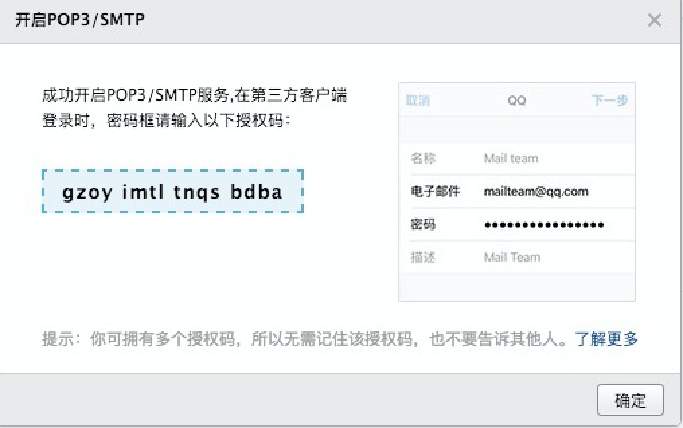Click the 密码 label in the preview
The image size is (683, 428).
tap(423, 225)
